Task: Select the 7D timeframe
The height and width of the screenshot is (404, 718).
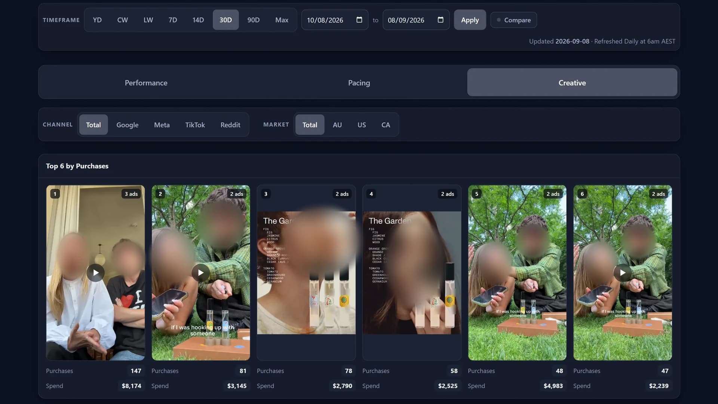Action: tap(173, 20)
